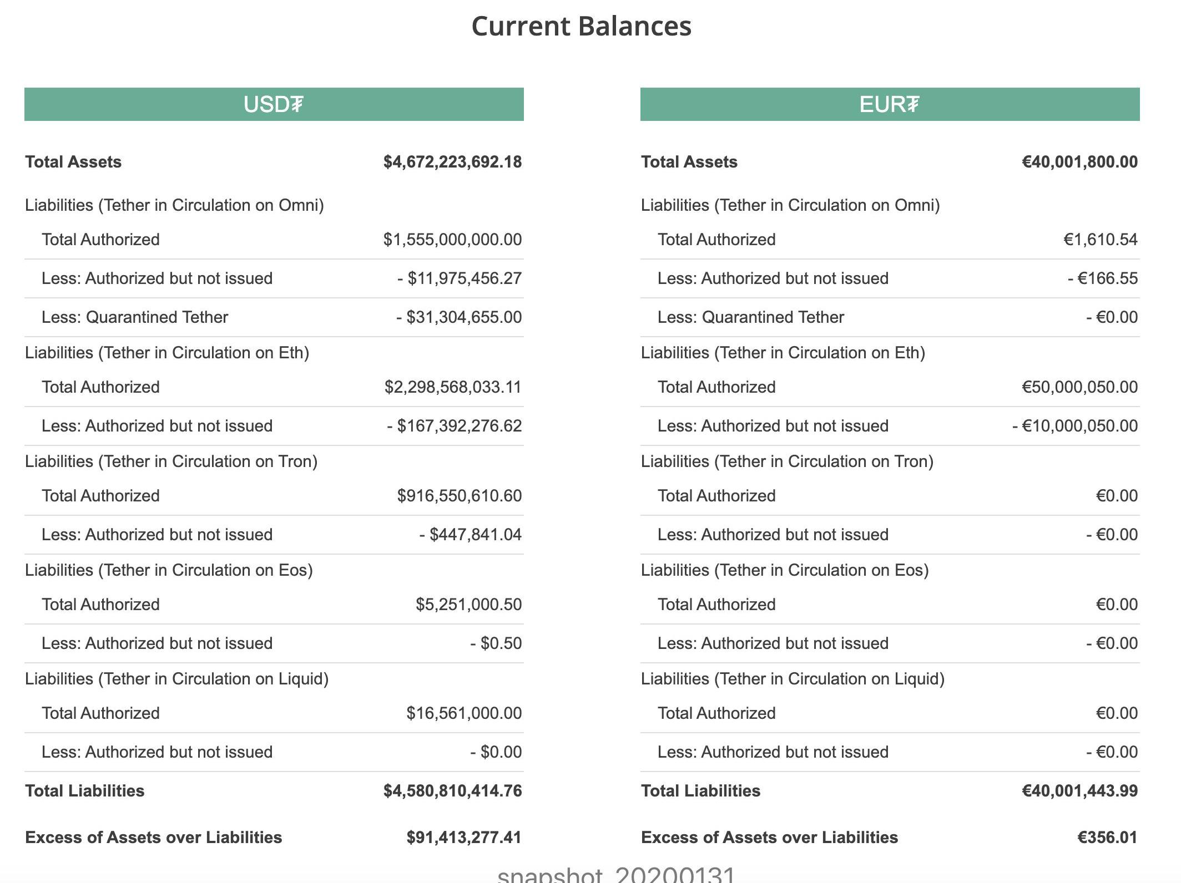Click the €1,610.54 Omni authorized amount

pyautogui.click(x=1100, y=240)
